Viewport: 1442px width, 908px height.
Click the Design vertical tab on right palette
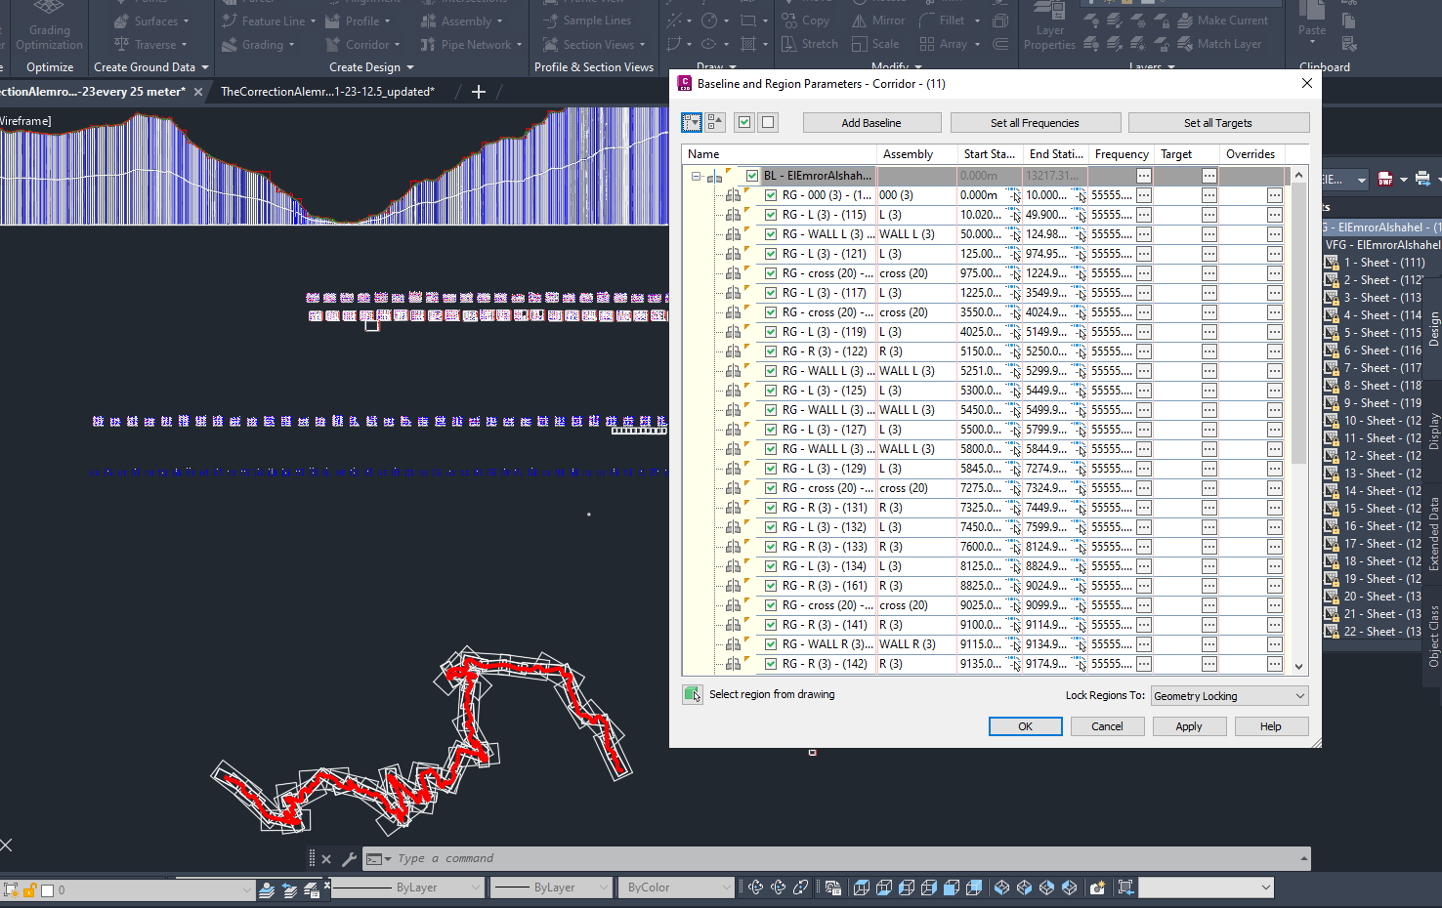click(x=1433, y=329)
